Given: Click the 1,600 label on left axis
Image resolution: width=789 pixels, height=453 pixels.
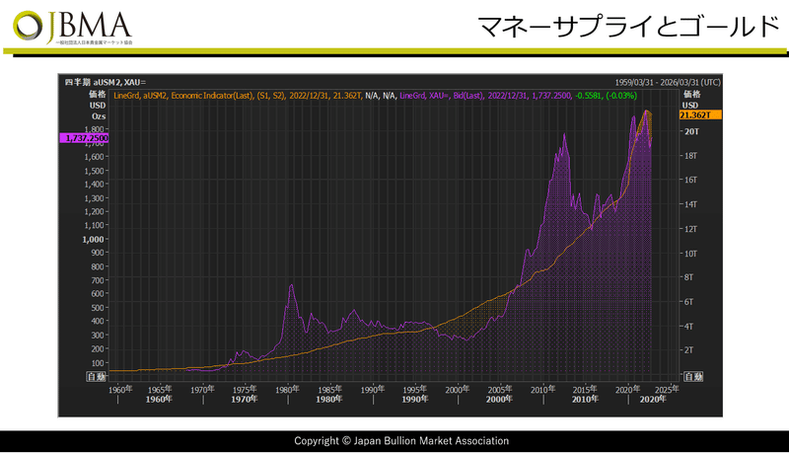Looking at the screenshot, I should click(x=94, y=157).
